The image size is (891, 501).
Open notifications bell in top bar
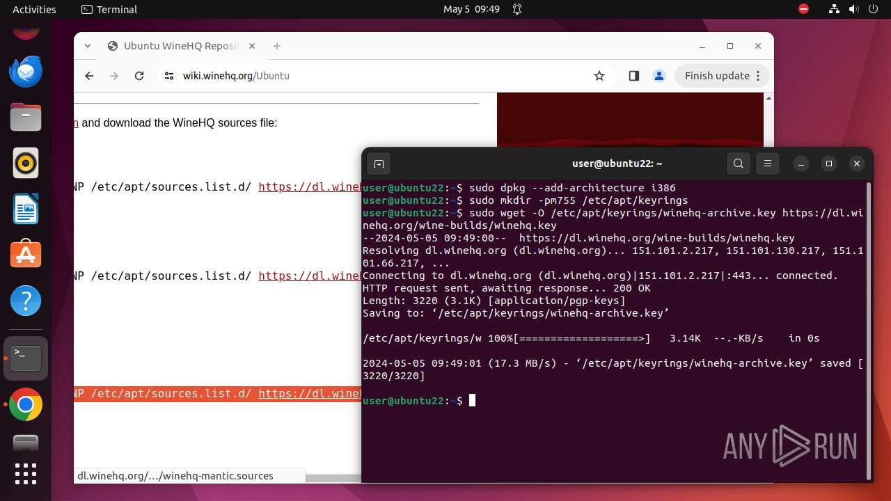[517, 9]
